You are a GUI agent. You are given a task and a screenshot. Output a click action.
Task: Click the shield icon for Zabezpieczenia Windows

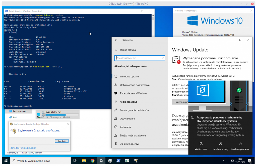click(x=116, y=93)
